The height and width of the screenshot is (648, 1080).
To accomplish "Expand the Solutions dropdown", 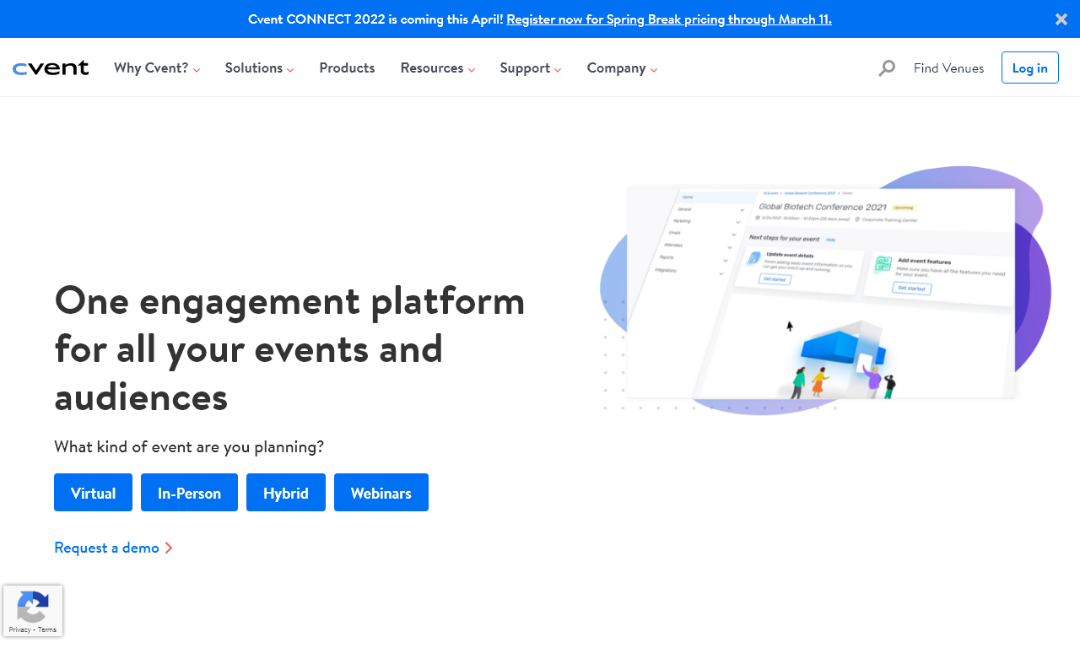I will pyautogui.click(x=259, y=68).
